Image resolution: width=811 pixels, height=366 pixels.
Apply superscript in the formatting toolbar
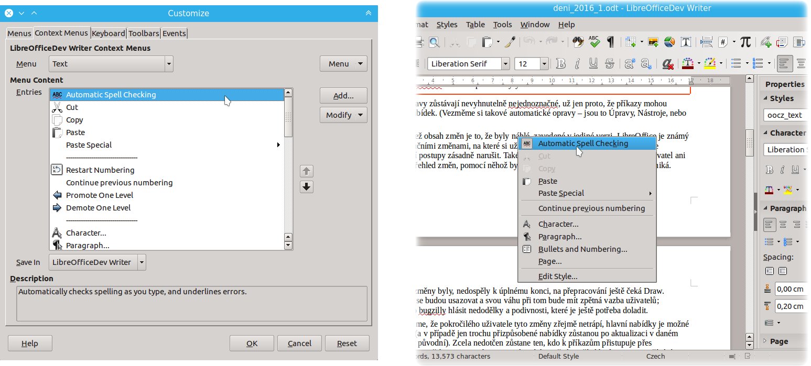click(x=630, y=64)
